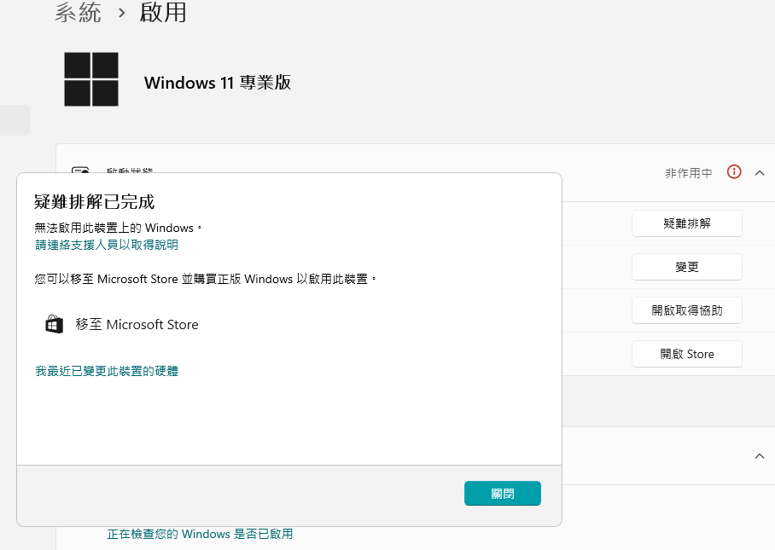Collapse the activation state section chevron

[760, 173]
